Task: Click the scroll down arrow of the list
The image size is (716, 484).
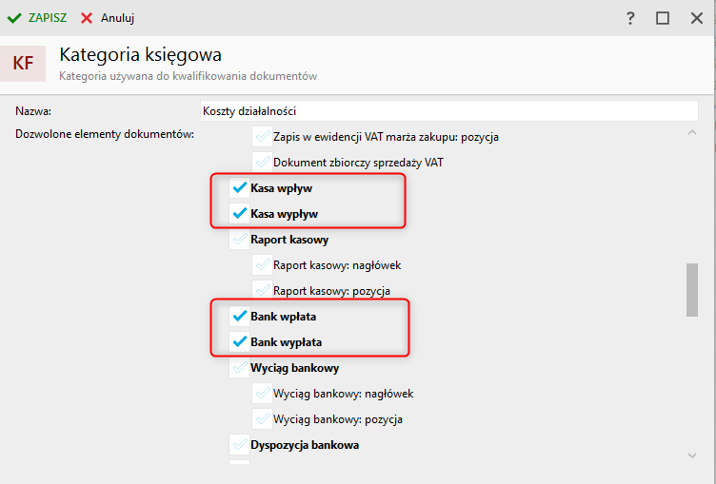Action: (692, 455)
